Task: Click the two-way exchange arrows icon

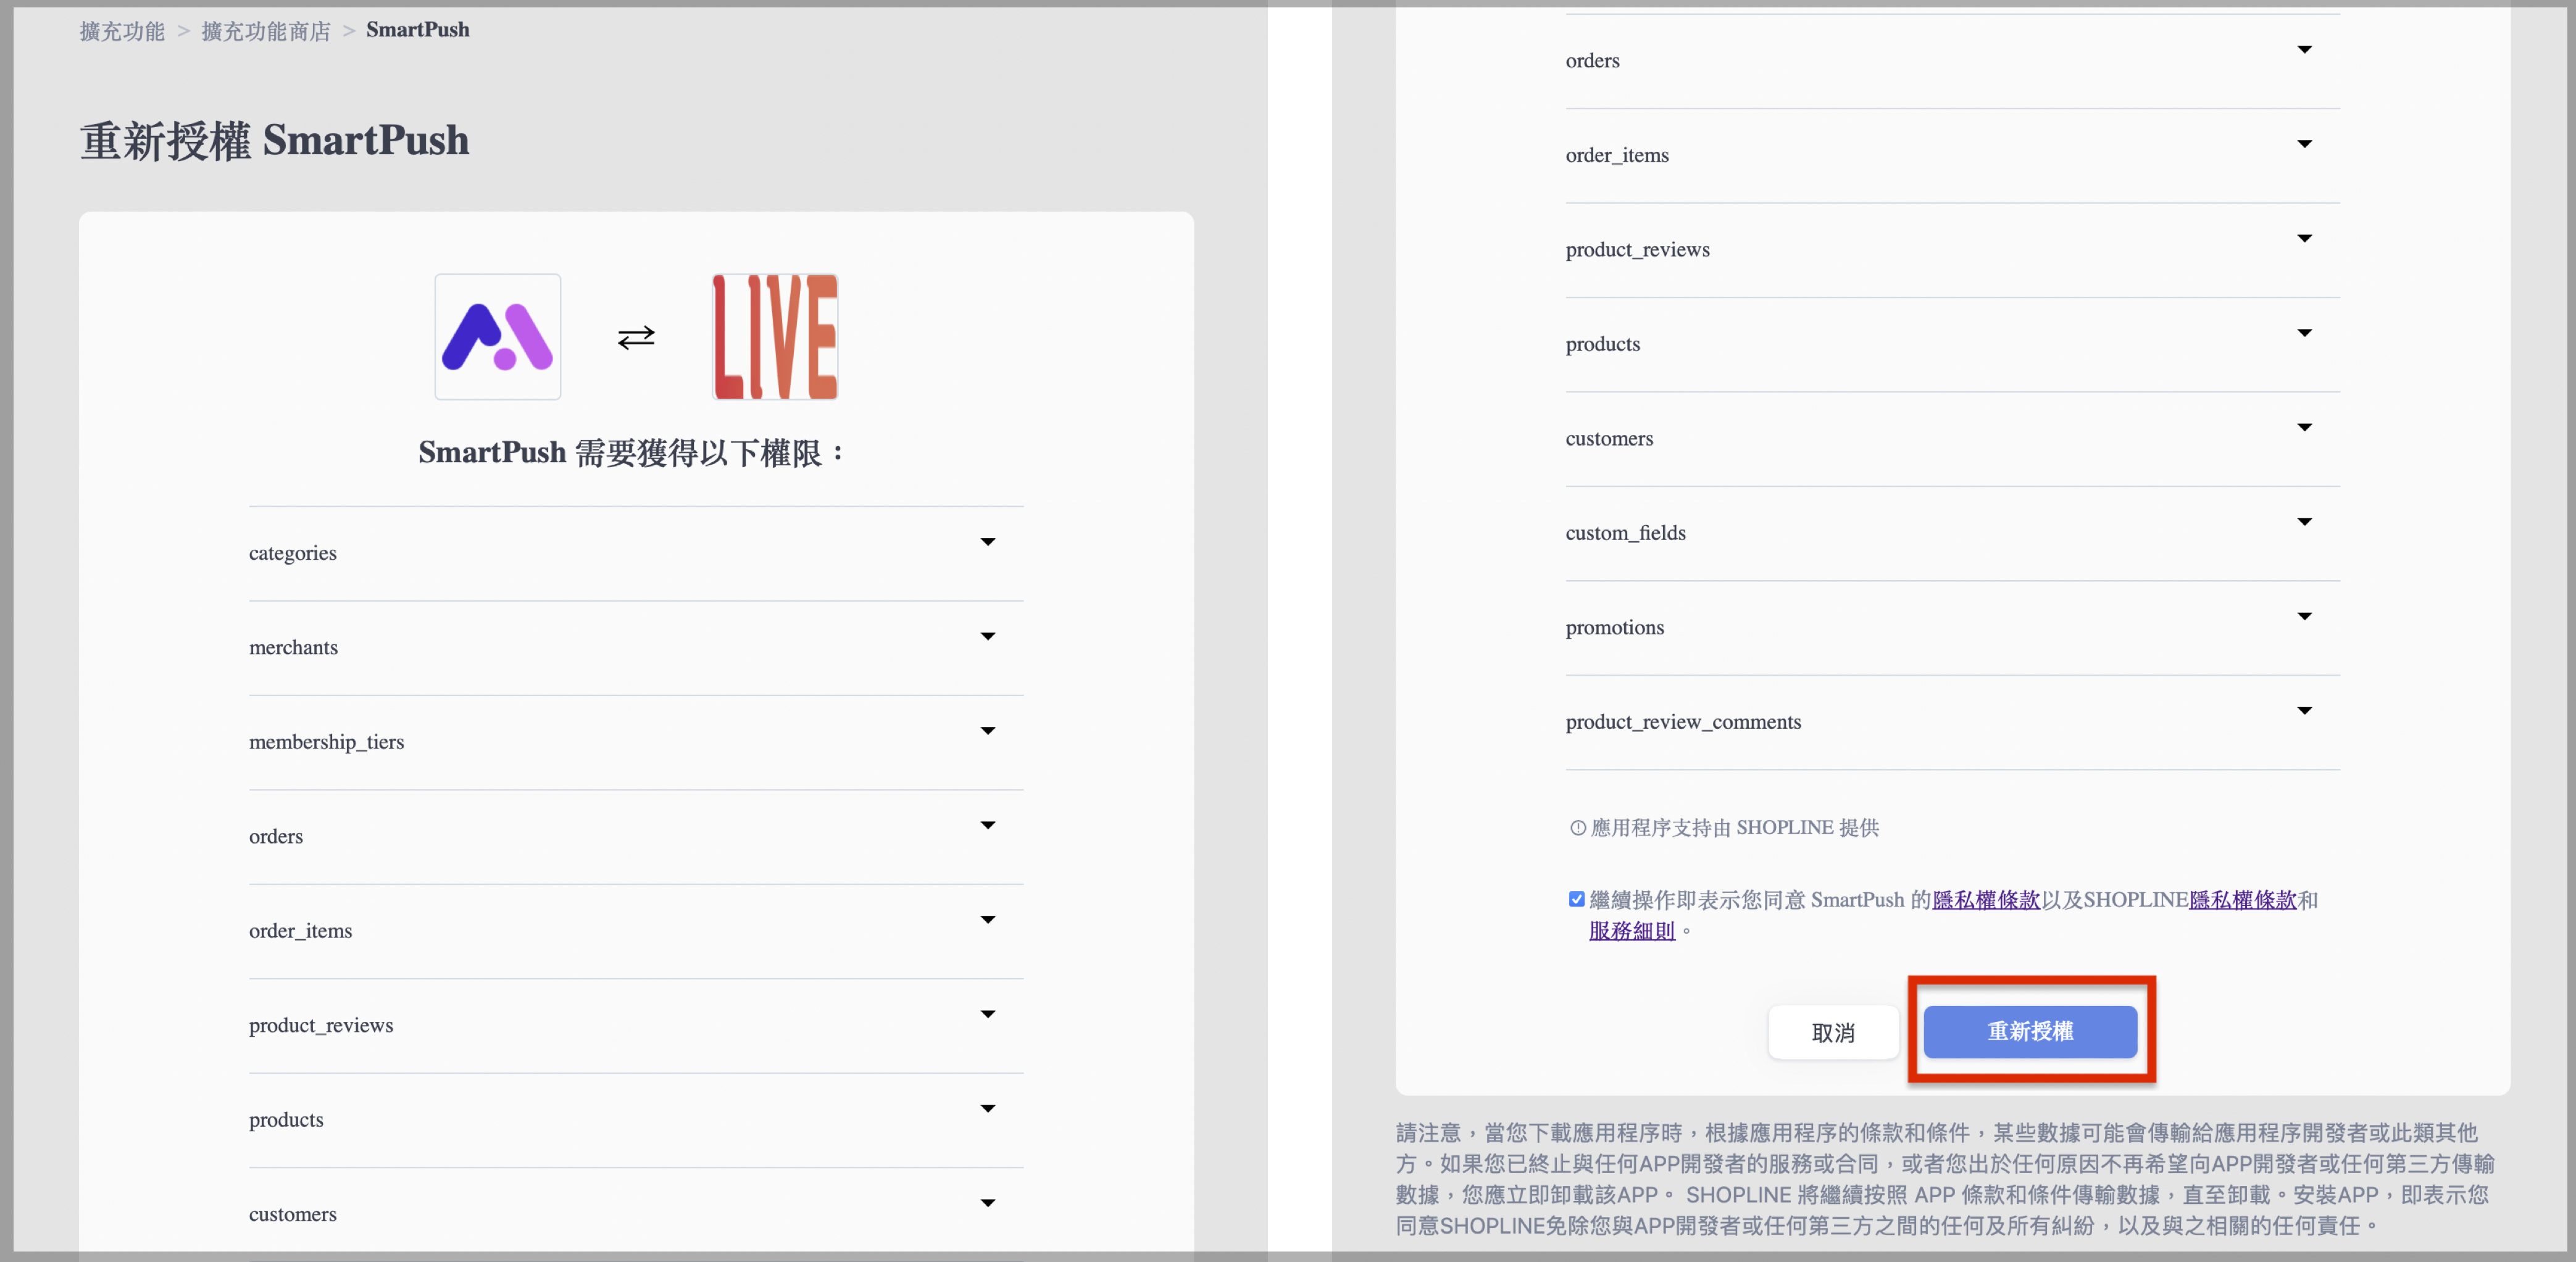Action: tap(636, 338)
